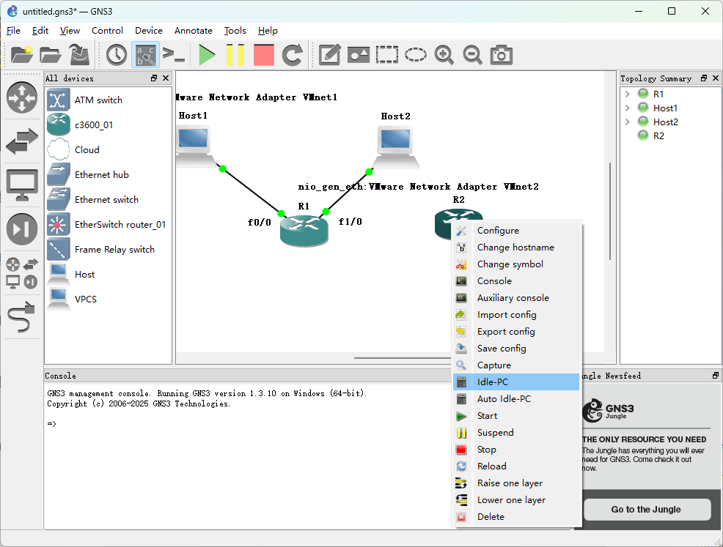
Task: Select the draw rectangle tool
Action: pyautogui.click(x=387, y=55)
